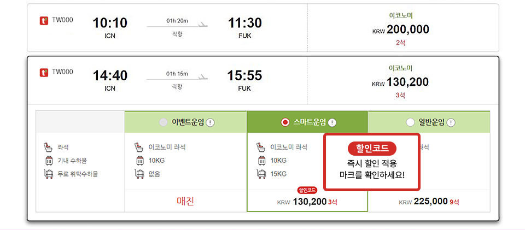The image size is (525, 230).
Task: Click the T'way logo on the 14:40 flight
Action: [x=44, y=72]
